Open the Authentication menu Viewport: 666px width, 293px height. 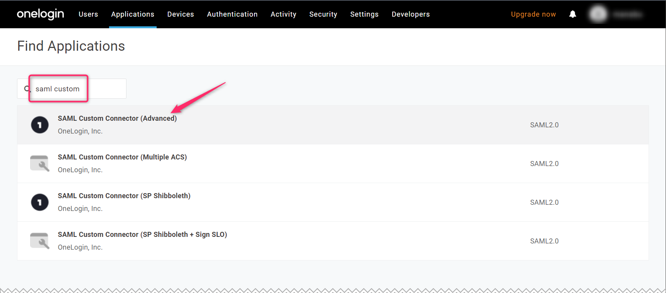(232, 14)
